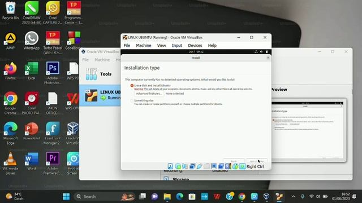
Task: Open the Input menu in VM window
Action: 177,46
